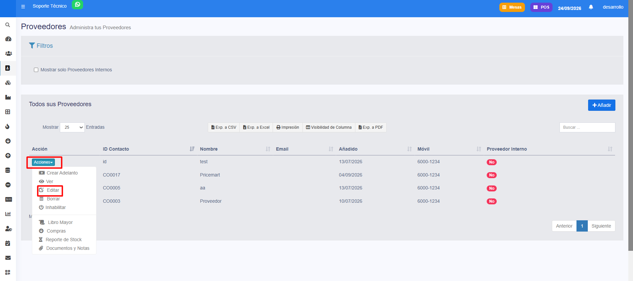This screenshot has height=281, width=633.
Task: Collapse the Acciones dropdown button
Action: point(43,162)
